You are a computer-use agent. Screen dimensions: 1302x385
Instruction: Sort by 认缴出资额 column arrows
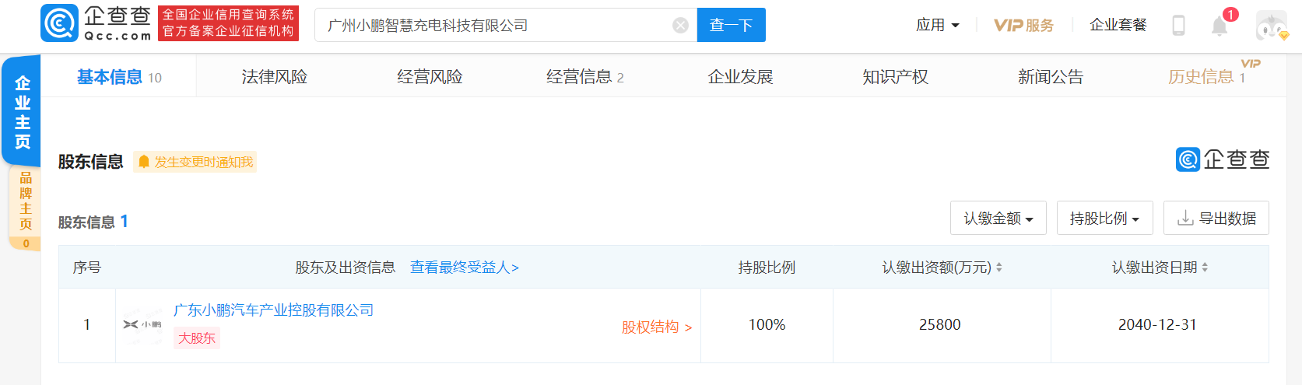pos(999,268)
